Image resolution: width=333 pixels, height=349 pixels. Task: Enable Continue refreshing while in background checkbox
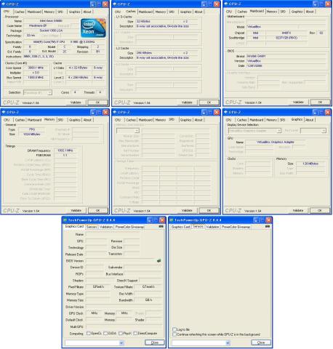pyautogui.click(x=174, y=334)
